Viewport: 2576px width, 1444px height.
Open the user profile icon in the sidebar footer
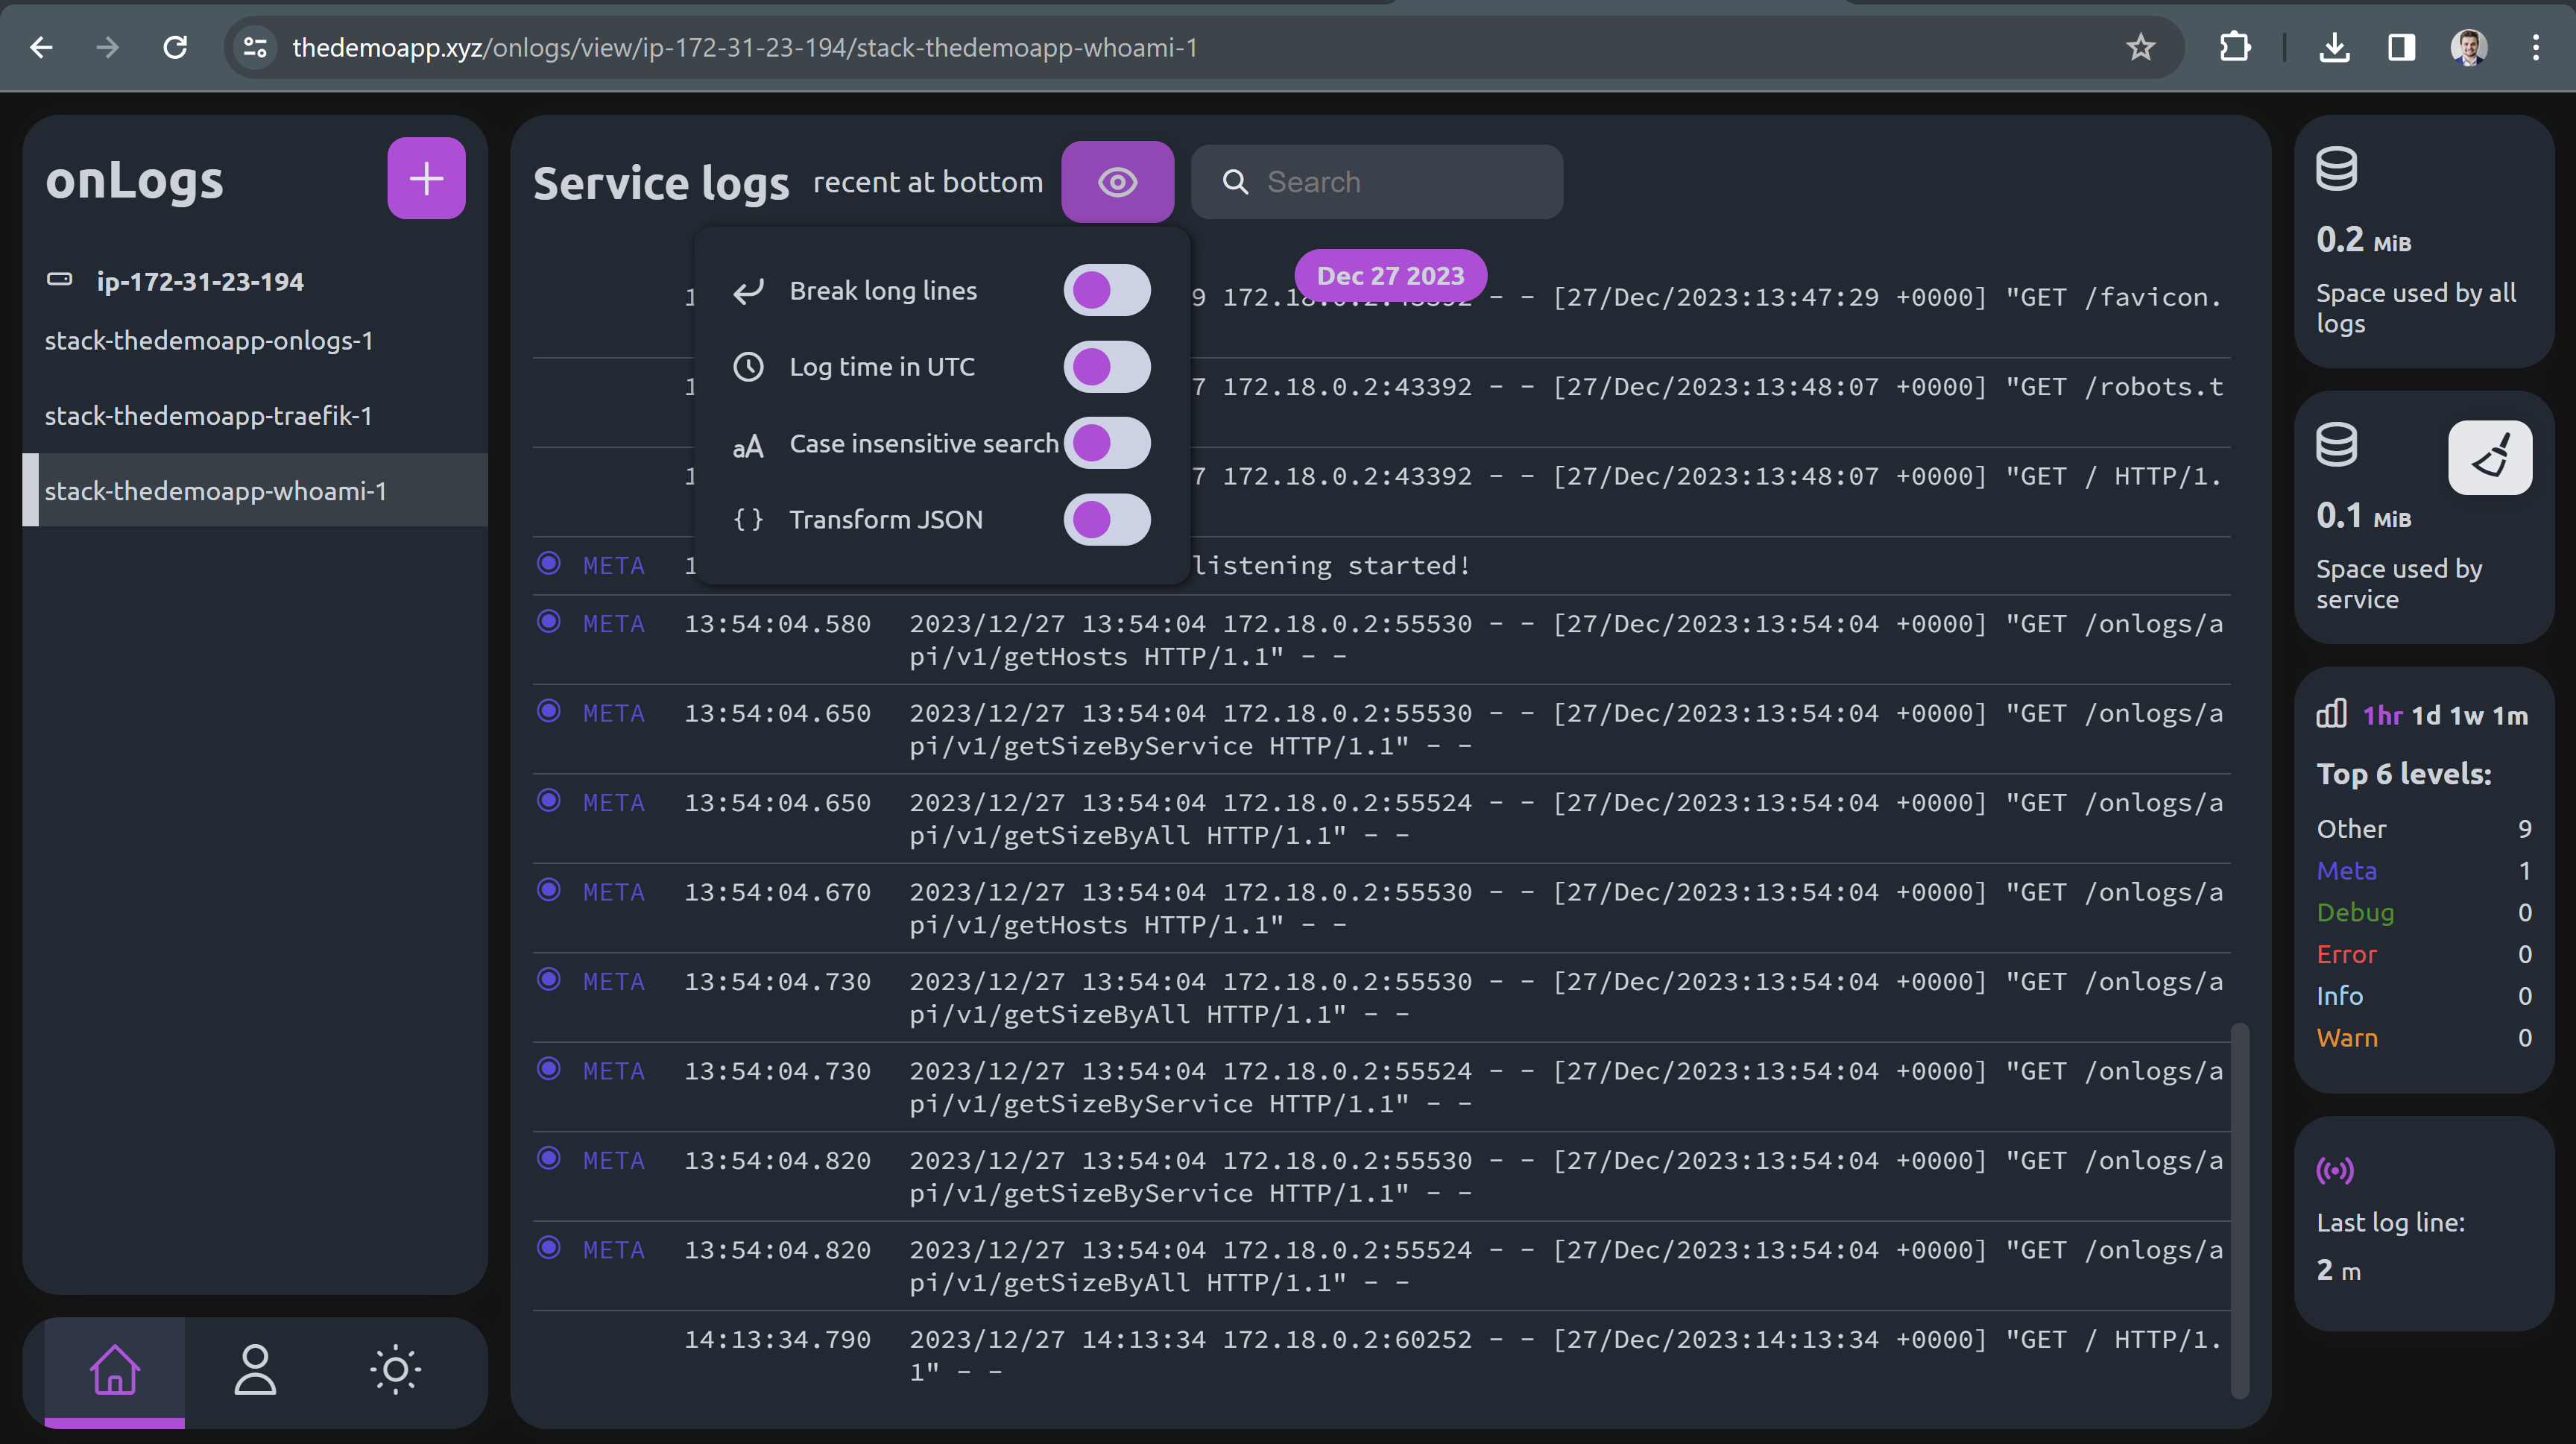255,1371
